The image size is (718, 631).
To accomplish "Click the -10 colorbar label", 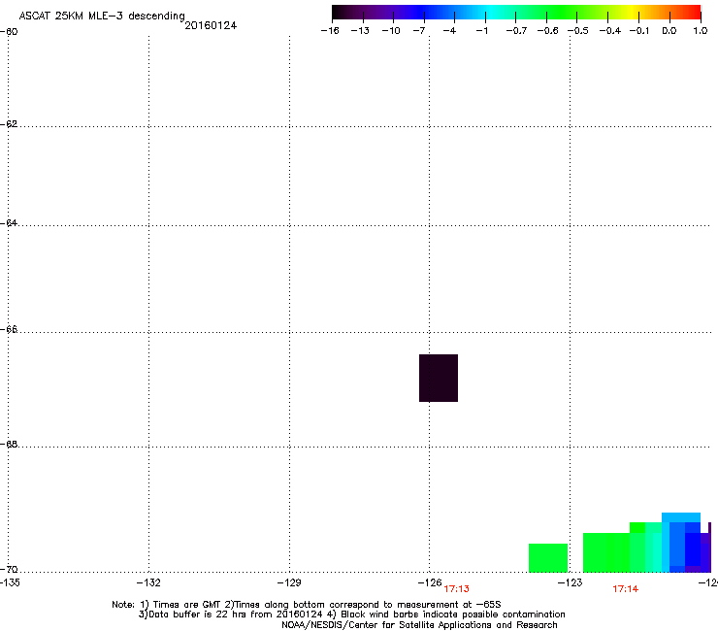I will pos(391,31).
